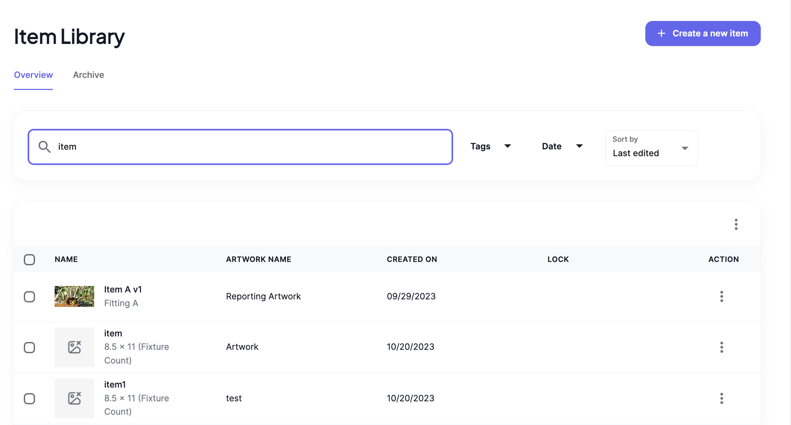Tick the checkbox for item1 row
791x425 pixels.
tap(30, 399)
